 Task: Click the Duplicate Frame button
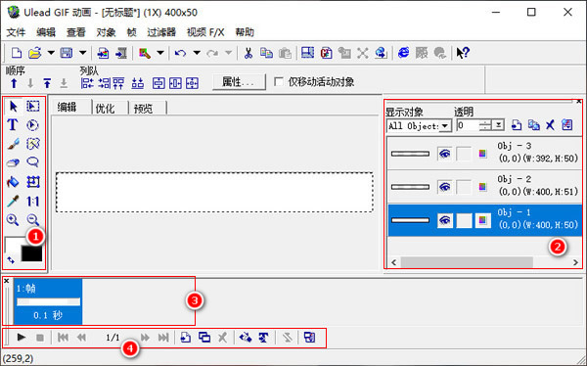pos(204,338)
